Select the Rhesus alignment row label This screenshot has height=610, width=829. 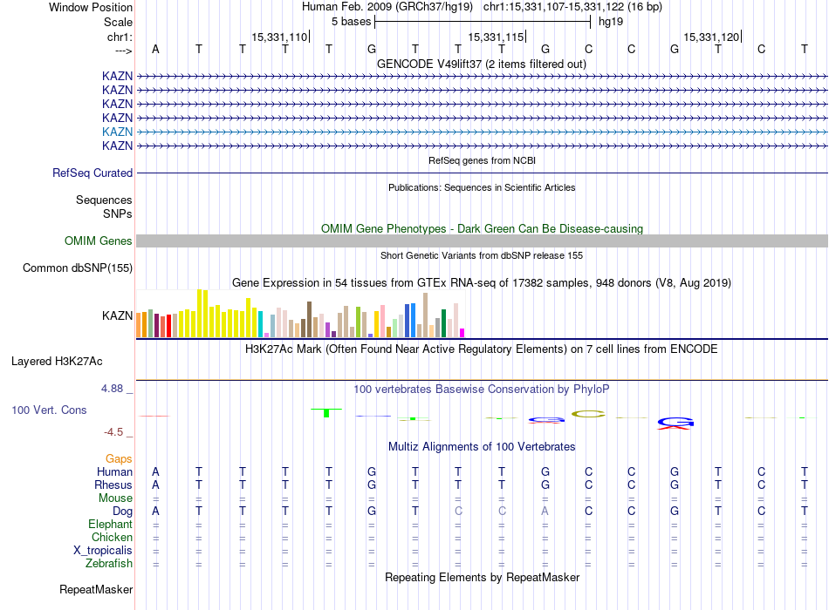[113, 485]
